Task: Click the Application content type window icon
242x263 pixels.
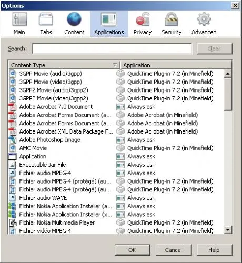Action: click(x=13, y=156)
